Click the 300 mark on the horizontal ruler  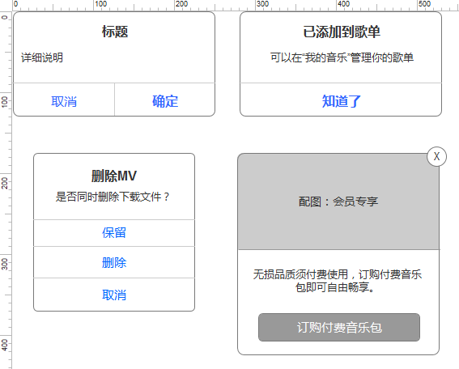(262, 4)
